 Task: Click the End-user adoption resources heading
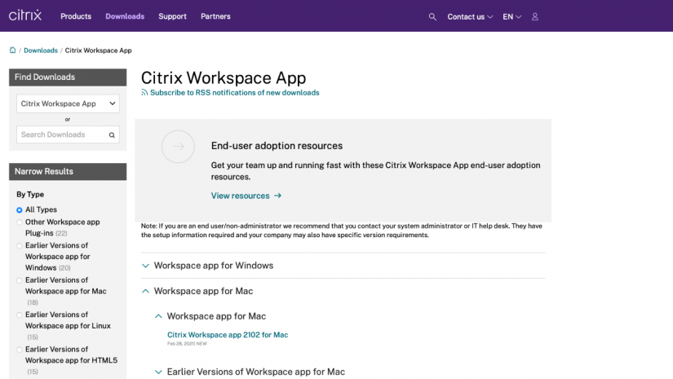[x=277, y=146]
